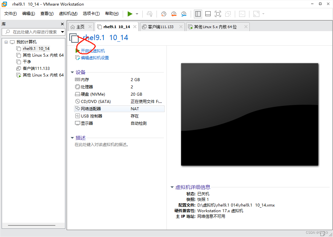The height and width of the screenshot is (237, 333).
Task: Open the 选项卡(T) menu
Action: click(91, 14)
